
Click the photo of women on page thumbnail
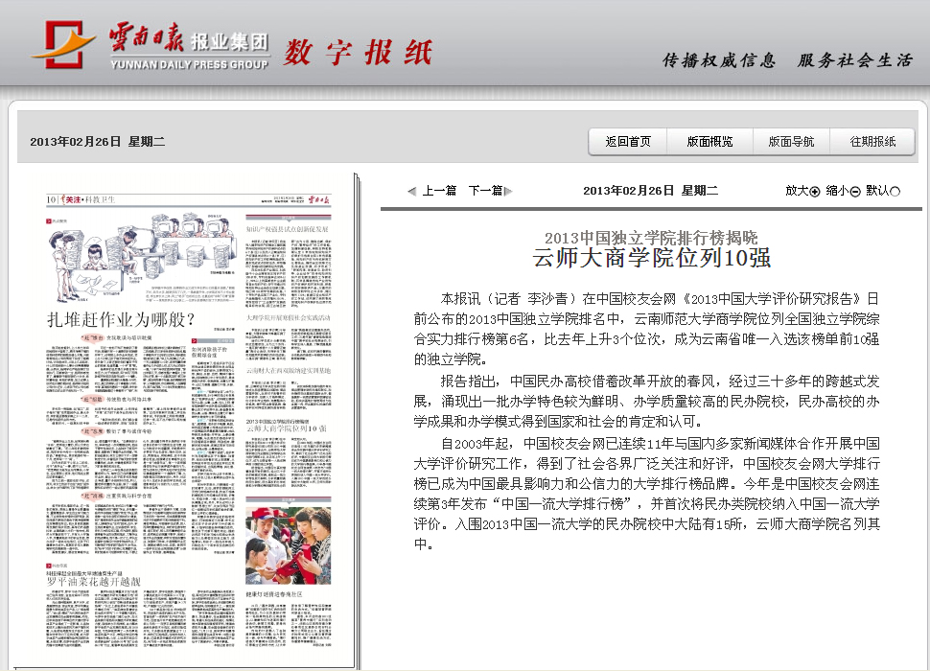coord(289,545)
